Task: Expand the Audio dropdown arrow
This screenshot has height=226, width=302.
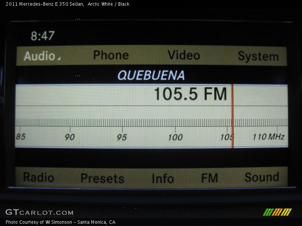Action: click(59, 58)
